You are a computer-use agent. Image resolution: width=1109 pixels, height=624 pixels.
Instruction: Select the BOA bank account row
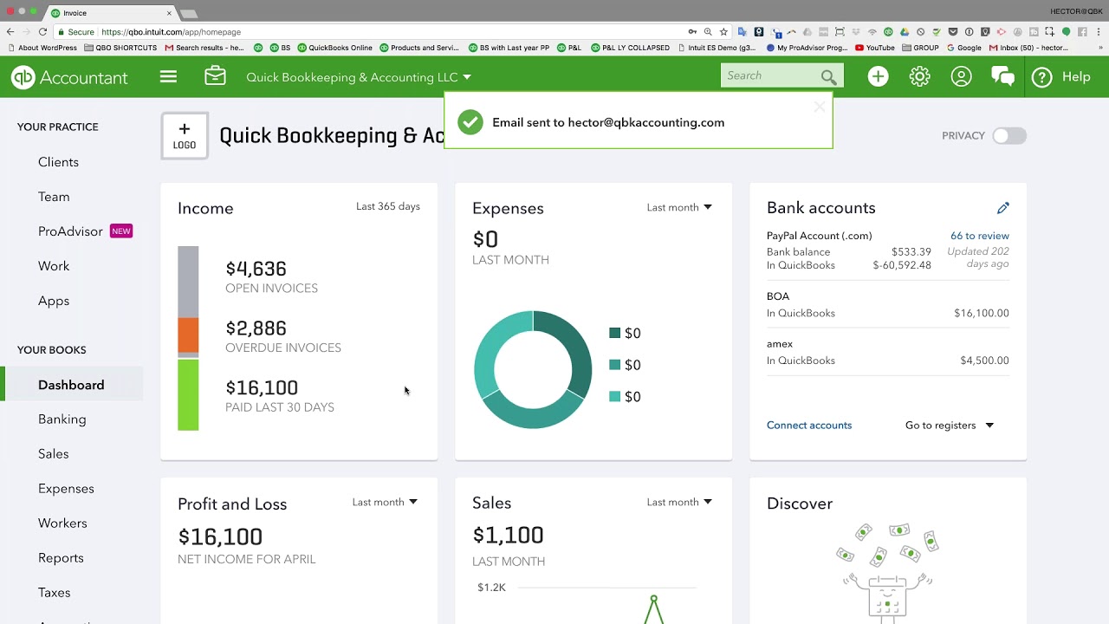tap(888, 305)
